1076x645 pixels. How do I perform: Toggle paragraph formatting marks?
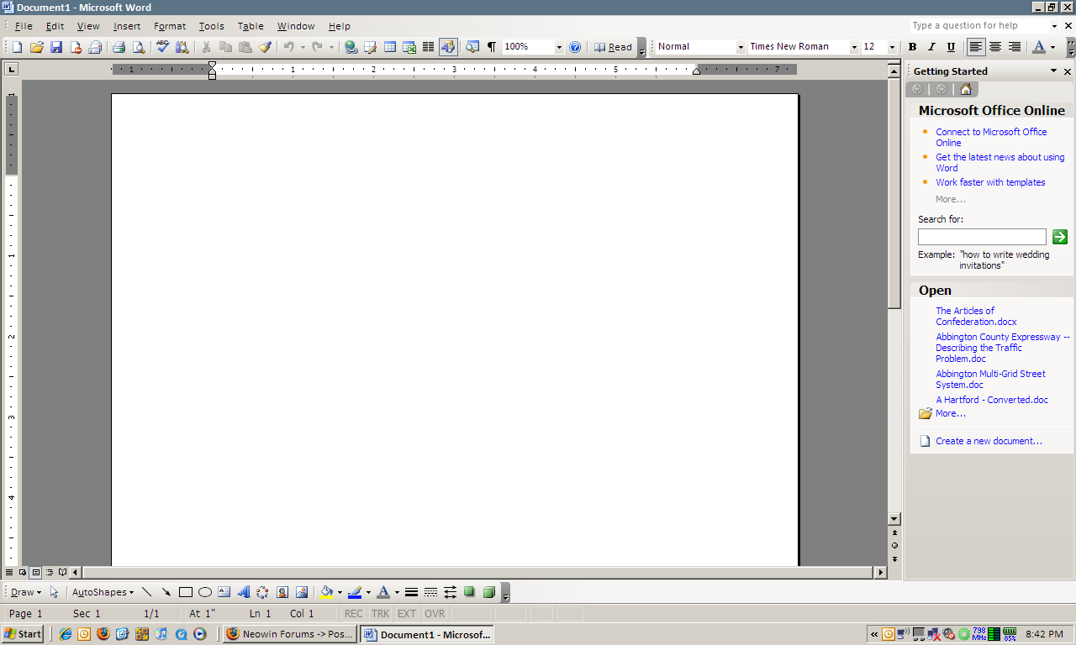point(492,47)
